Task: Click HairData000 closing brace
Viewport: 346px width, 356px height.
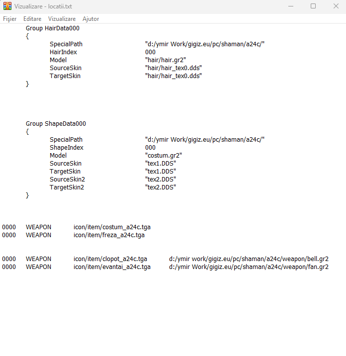Action: coord(27,84)
